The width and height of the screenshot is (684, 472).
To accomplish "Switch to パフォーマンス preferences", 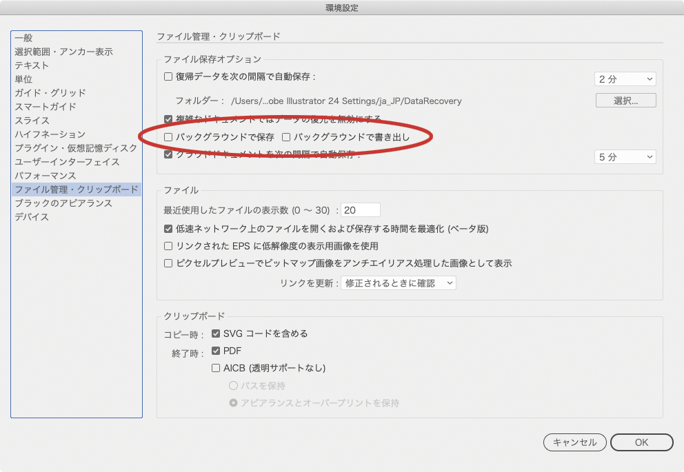I will [46, 176].
